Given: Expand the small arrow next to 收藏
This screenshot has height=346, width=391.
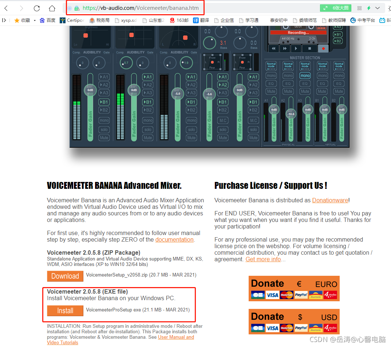Looking at the screenshot, I should (35, 20).
